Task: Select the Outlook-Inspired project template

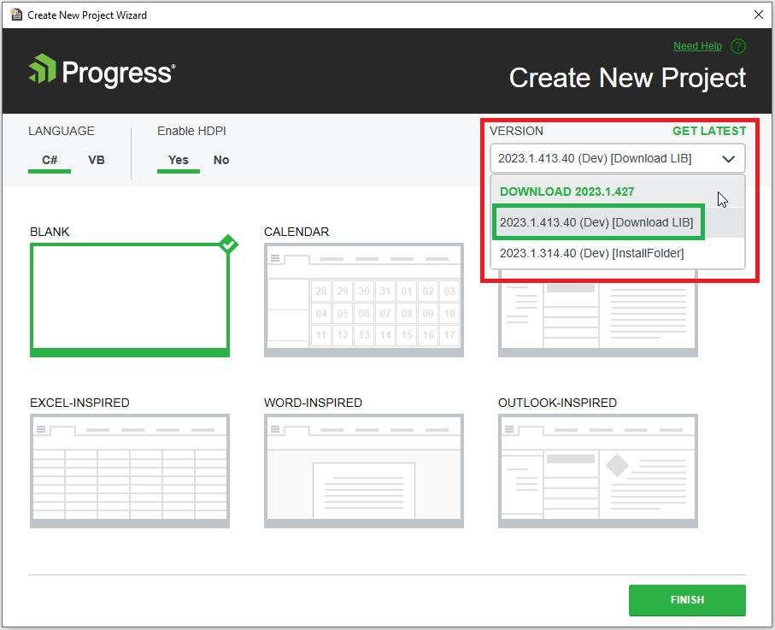Action: (x=598, y=471)
